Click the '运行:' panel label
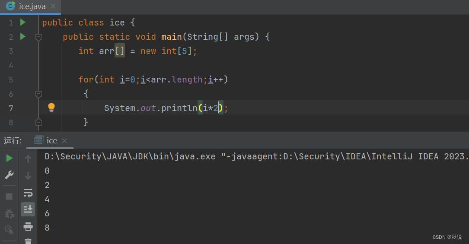 (x=13, y=141)
